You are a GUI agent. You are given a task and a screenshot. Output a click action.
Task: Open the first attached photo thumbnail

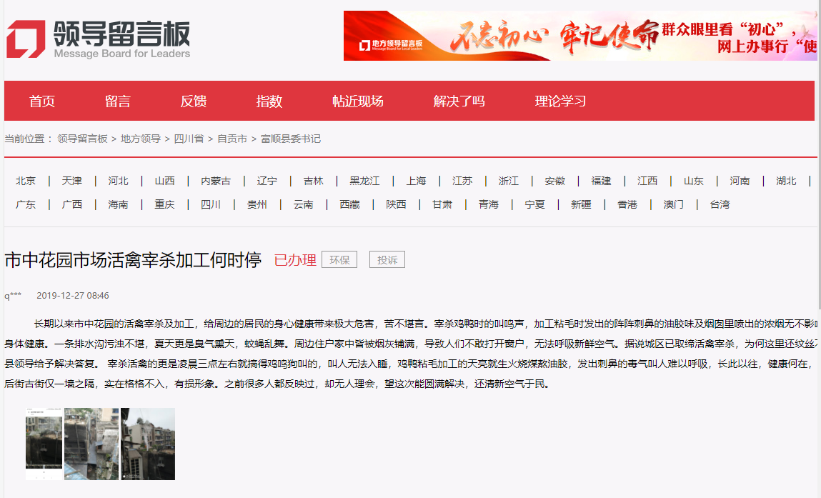coord(44,444)
